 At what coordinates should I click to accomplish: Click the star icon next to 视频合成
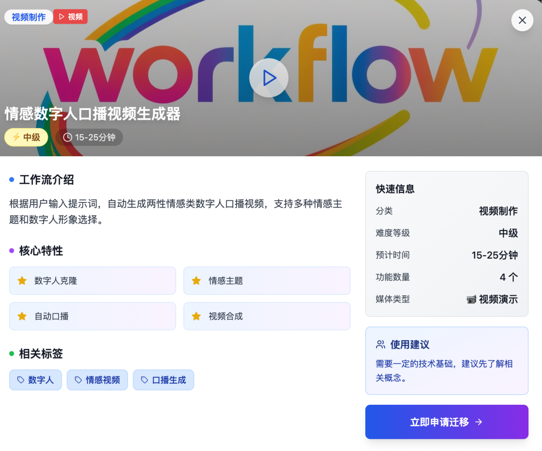[x=196, y=316]
